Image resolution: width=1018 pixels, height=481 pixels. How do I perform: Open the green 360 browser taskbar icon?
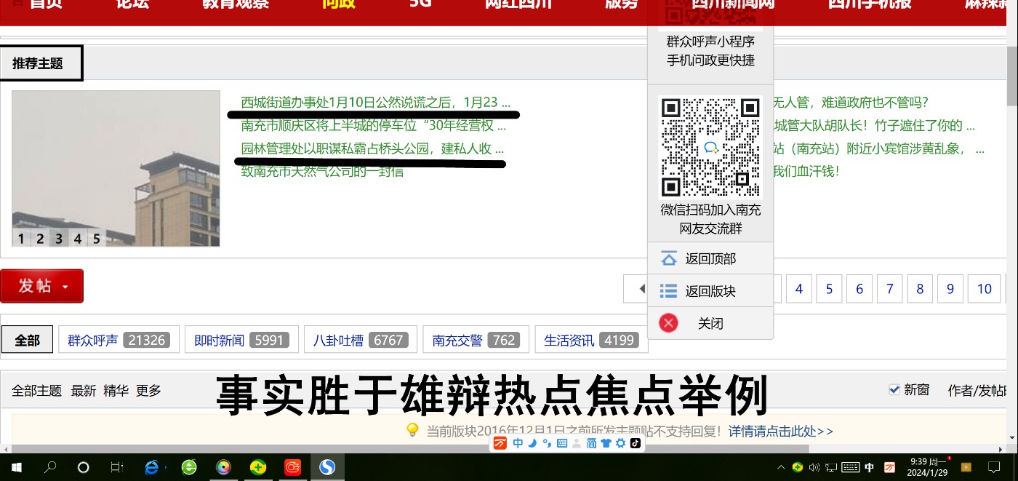(189, 467)
